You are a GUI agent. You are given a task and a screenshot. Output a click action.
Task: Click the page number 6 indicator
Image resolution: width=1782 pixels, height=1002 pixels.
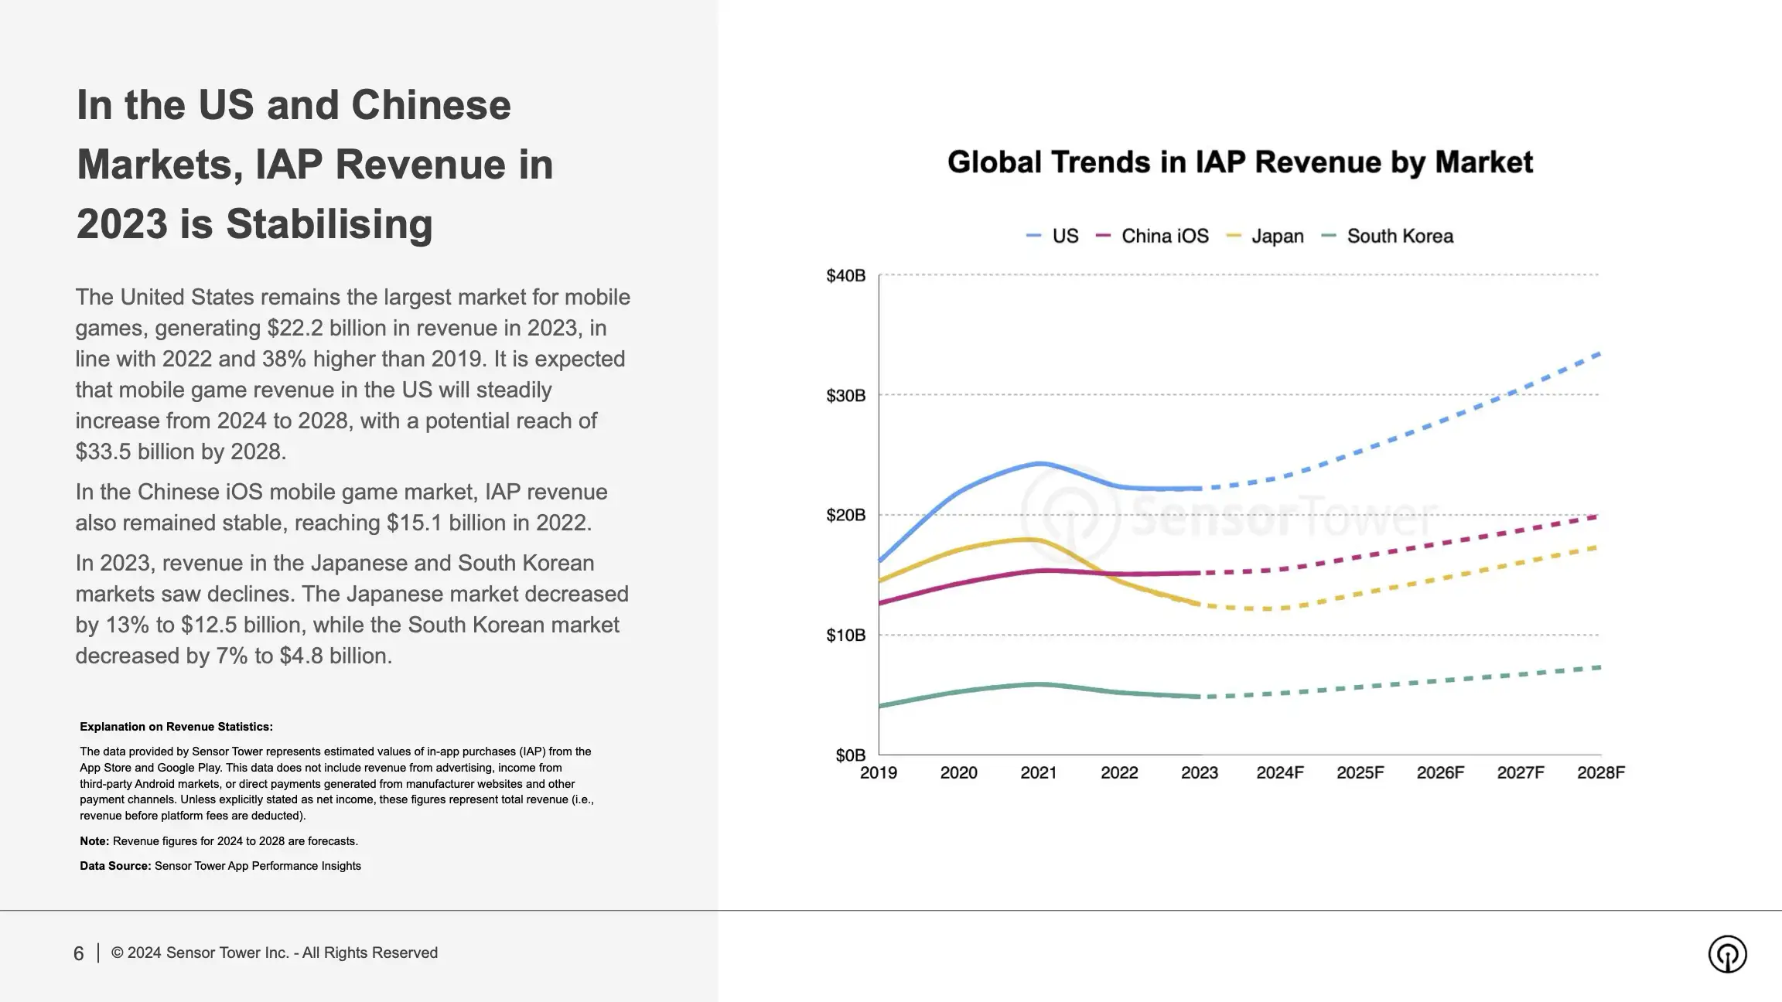[77, 953]
